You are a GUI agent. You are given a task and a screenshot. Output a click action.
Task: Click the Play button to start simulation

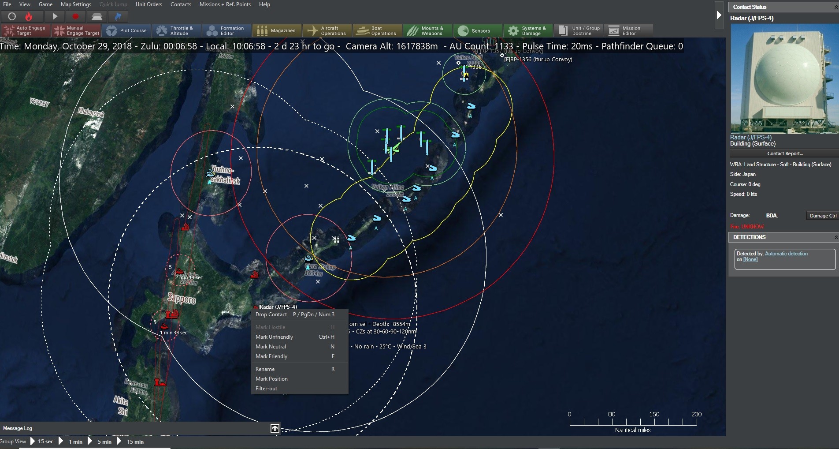pos(54,16)
